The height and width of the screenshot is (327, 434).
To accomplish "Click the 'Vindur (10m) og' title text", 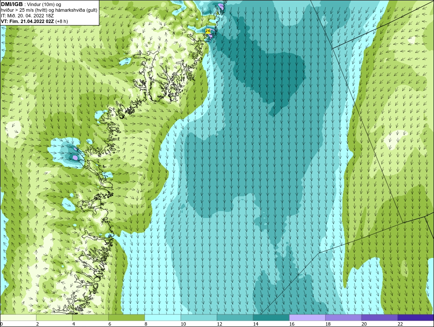I will pos(45,5).
